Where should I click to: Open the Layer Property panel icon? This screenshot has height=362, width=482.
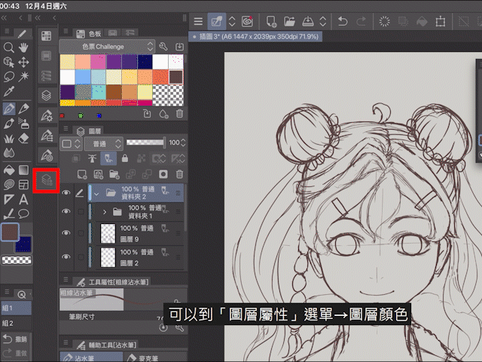pyautogui.click(x=47, y=180)
